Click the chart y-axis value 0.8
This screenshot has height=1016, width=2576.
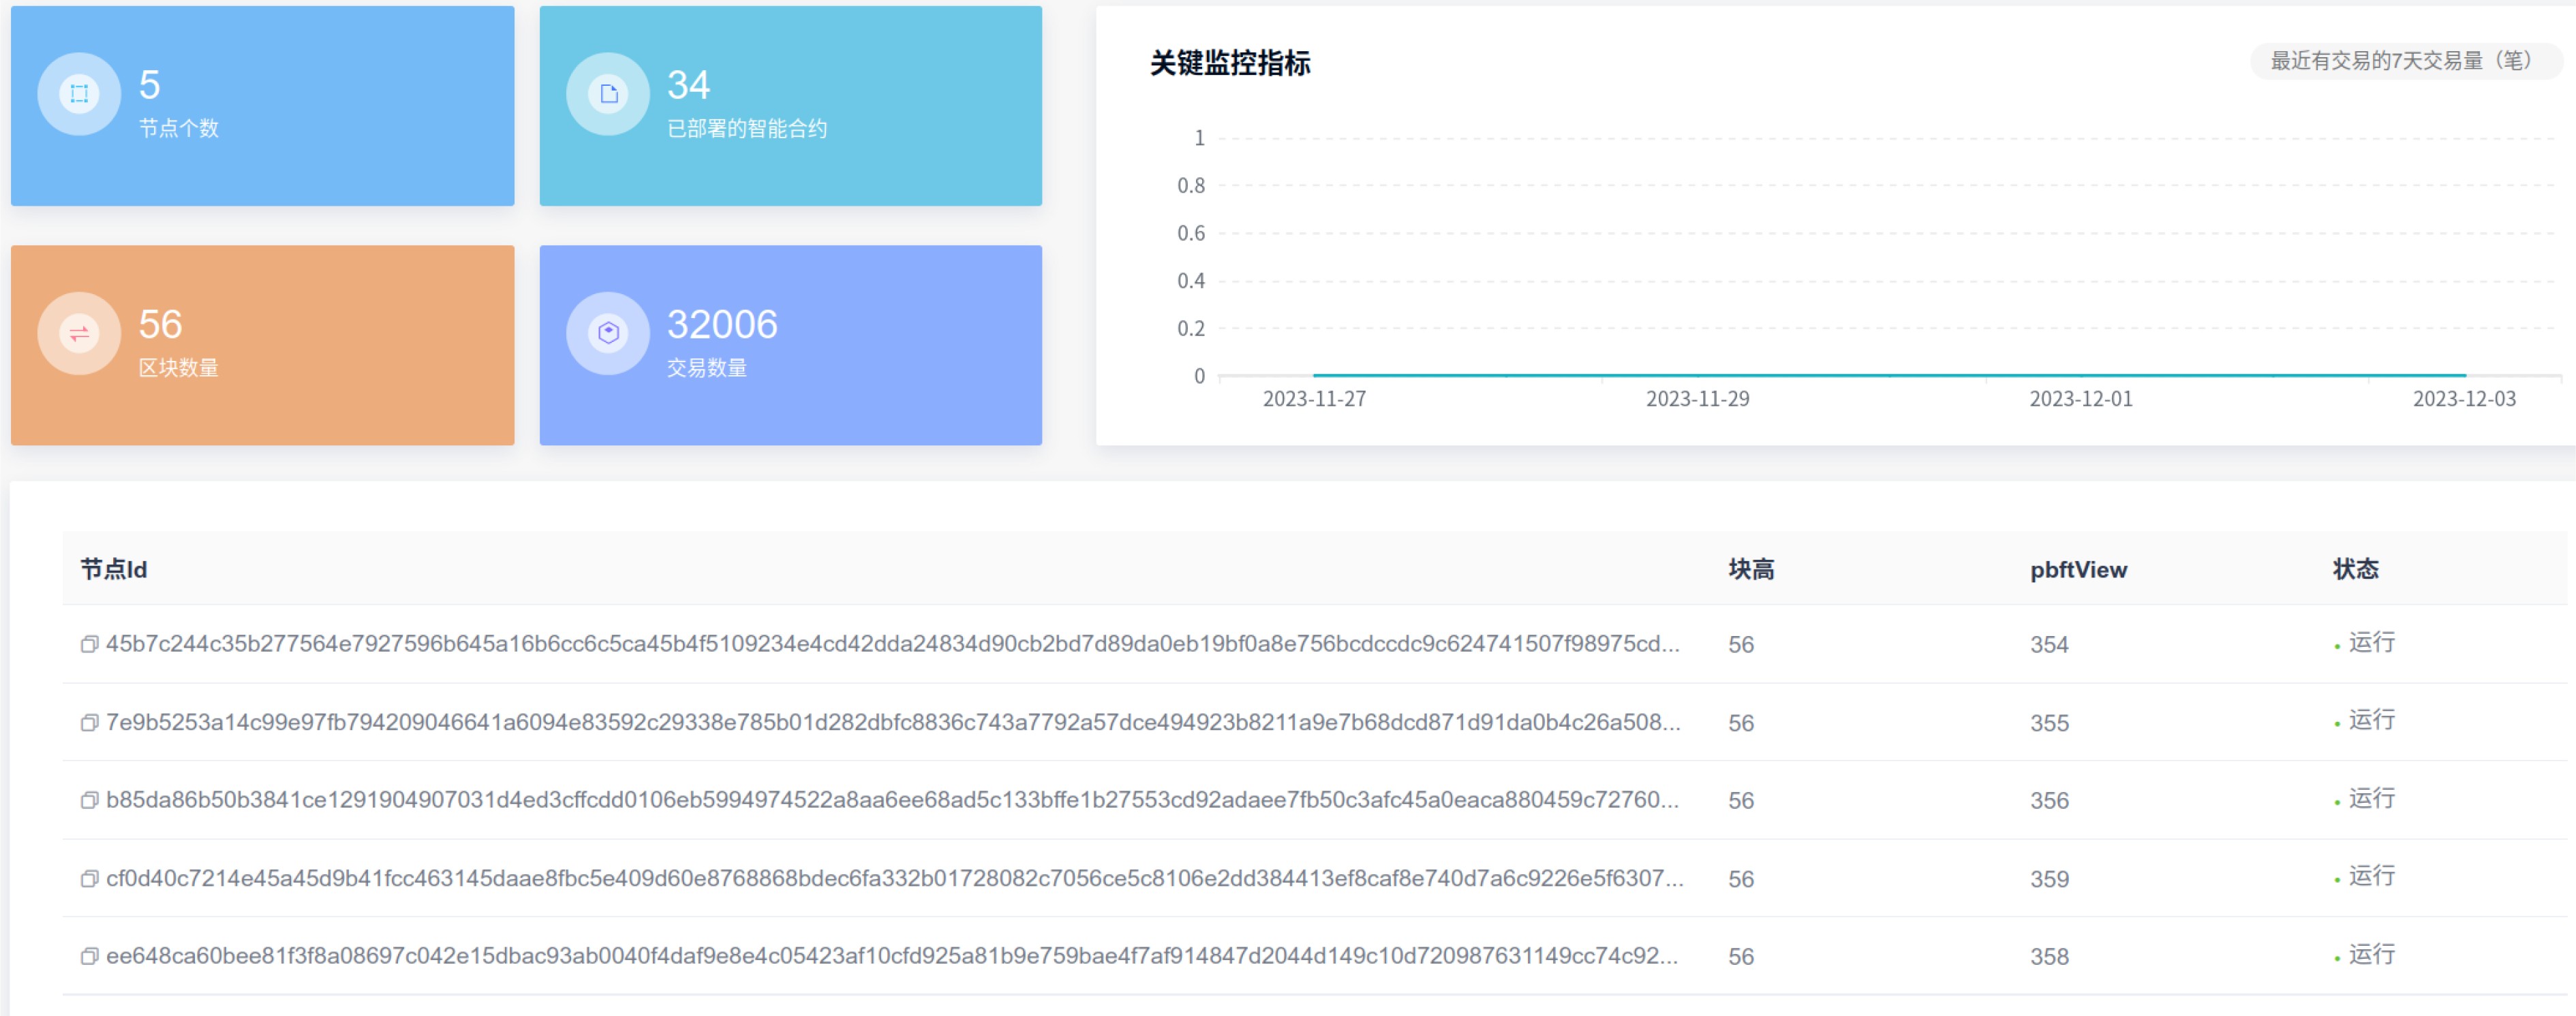pos(1191,186)
